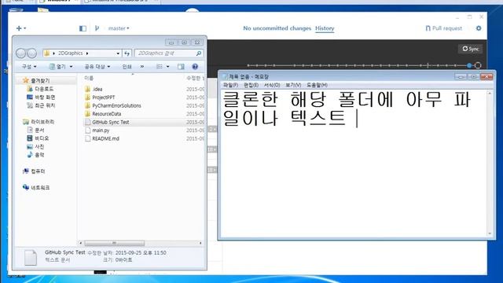Select 바탕 화면 in navigation pane
This screenshot has width=503, height=283.
[x=41, y=97]
